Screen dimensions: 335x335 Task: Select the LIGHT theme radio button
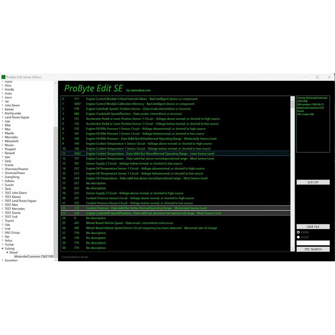[298, 237]
